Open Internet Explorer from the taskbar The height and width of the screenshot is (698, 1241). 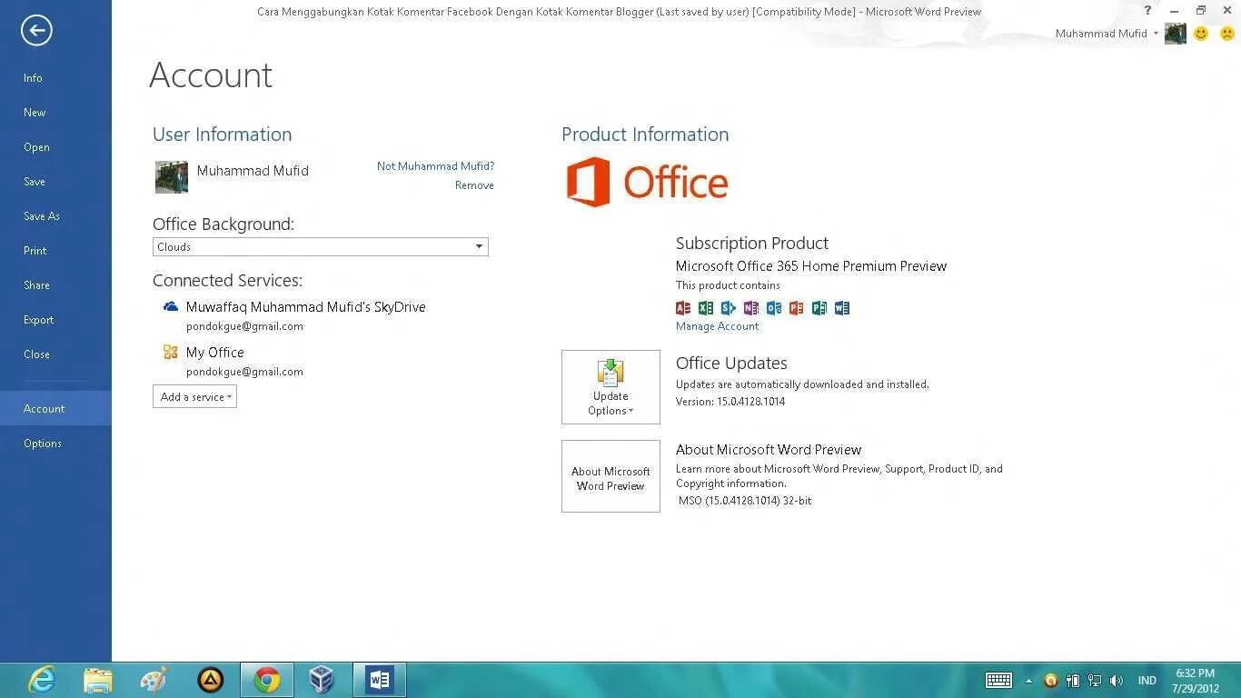pos(42,680)
